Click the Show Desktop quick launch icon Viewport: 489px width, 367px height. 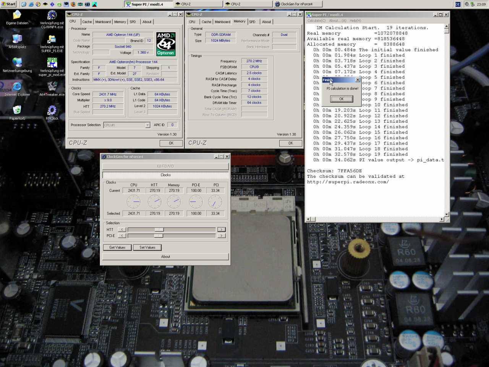click(x=24, y=4)
